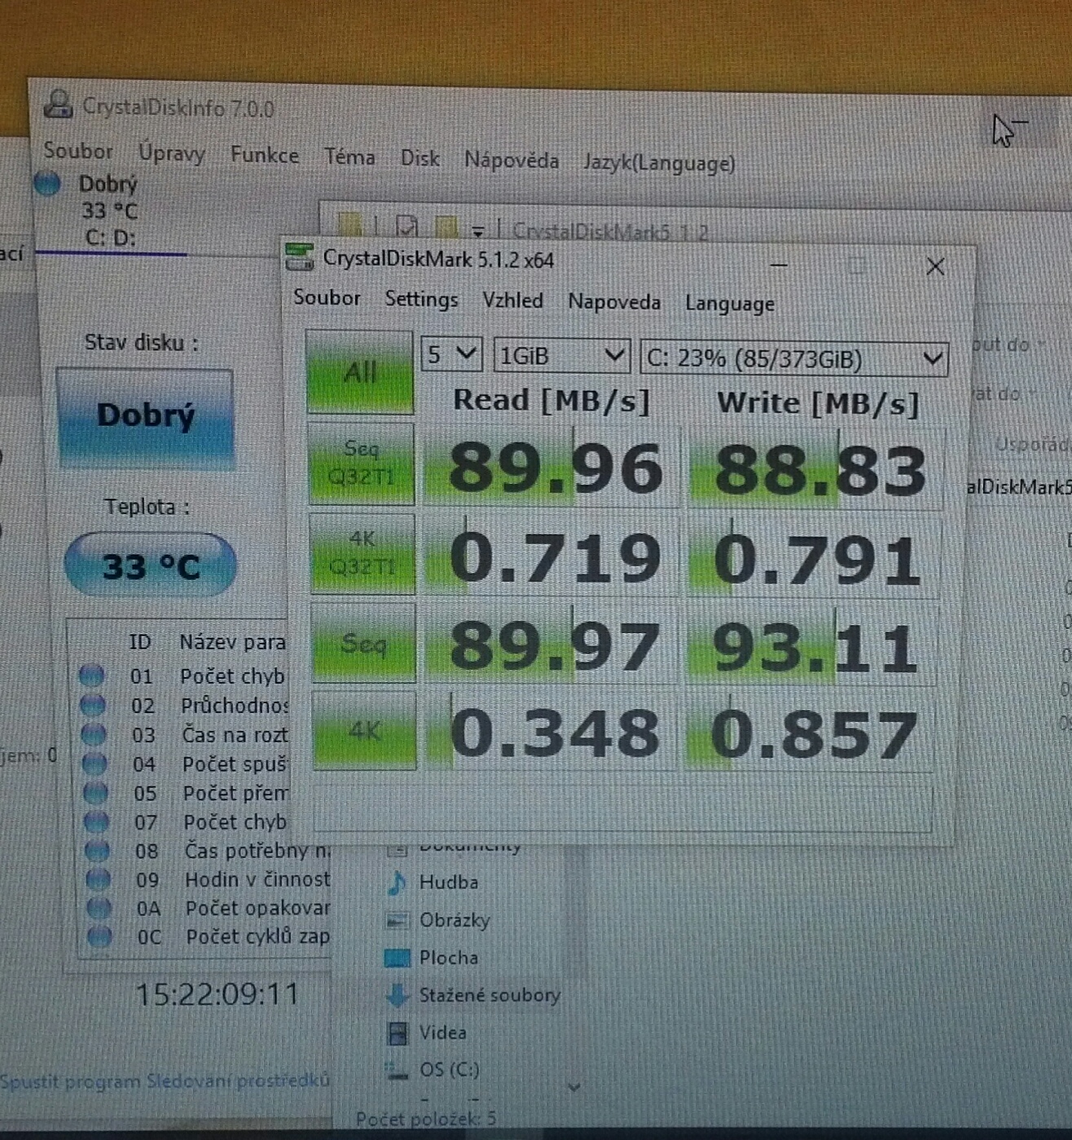Click the Hodin v činnosti attribute row name
Screen dimensions: 1072x1140
pos(257,879)
